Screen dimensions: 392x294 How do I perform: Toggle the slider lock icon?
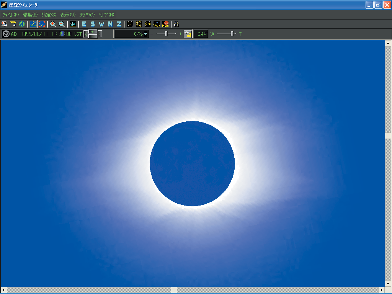188,34
